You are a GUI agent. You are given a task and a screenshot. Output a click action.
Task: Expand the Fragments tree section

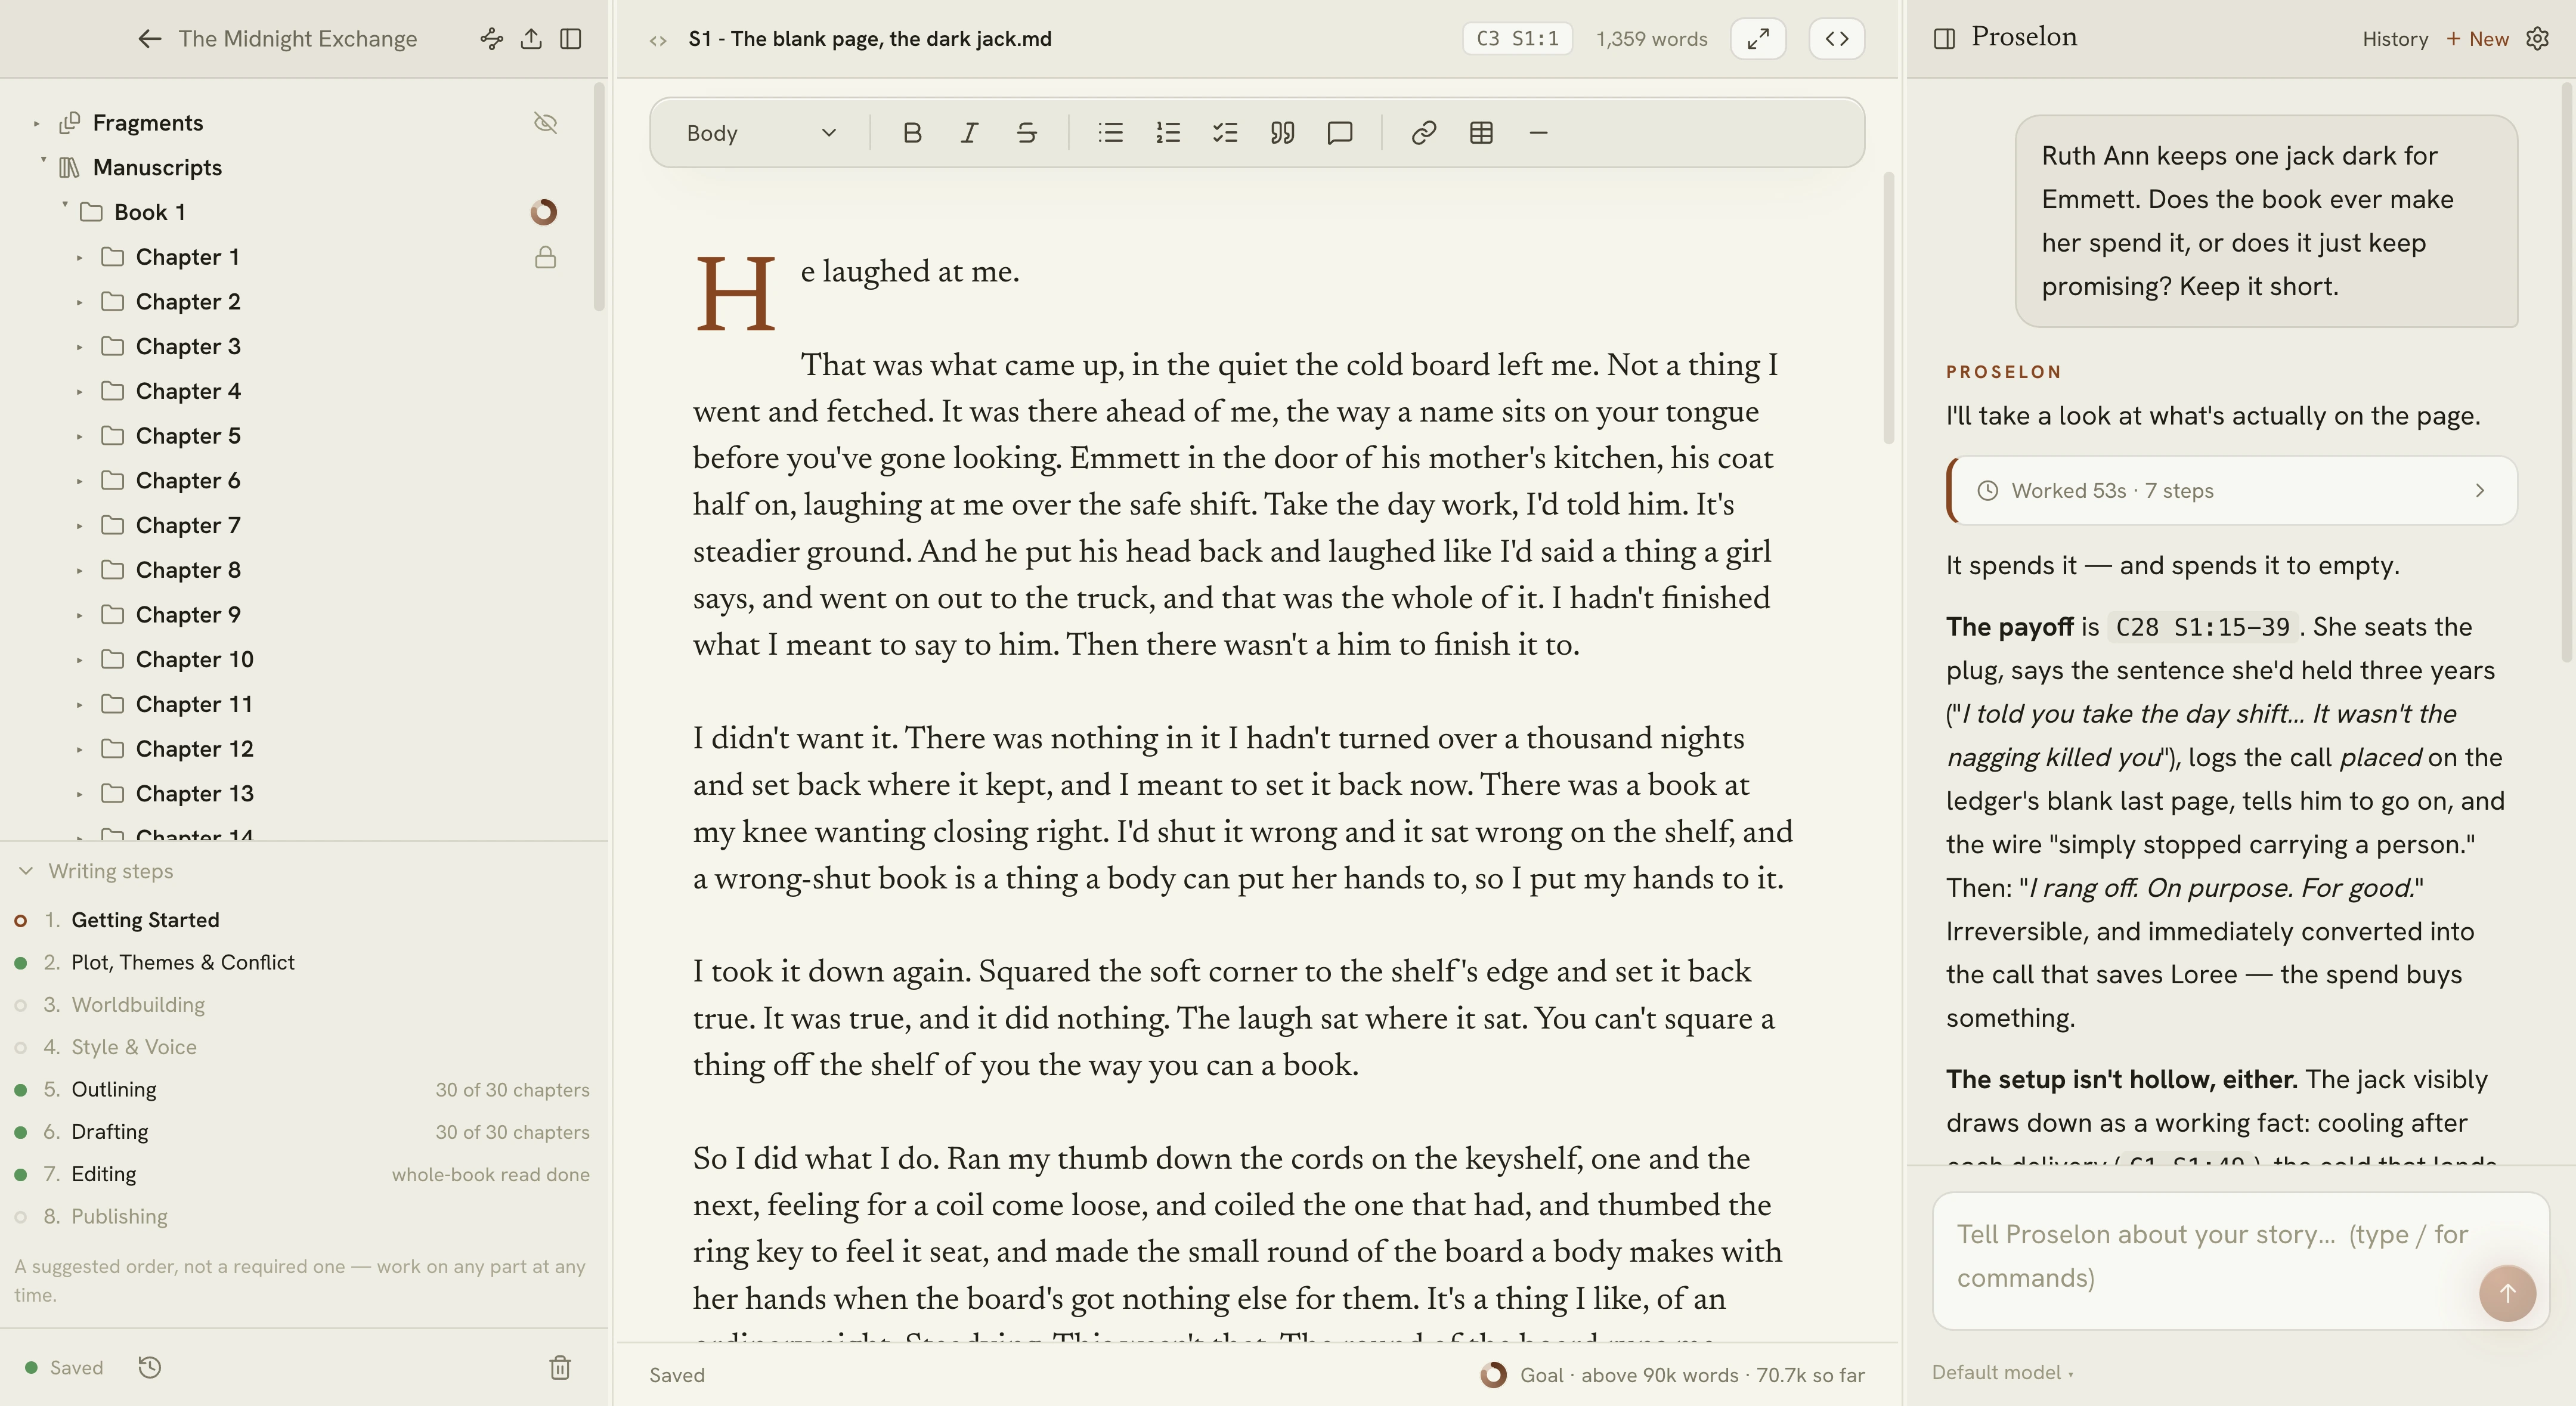click(36, 123)
